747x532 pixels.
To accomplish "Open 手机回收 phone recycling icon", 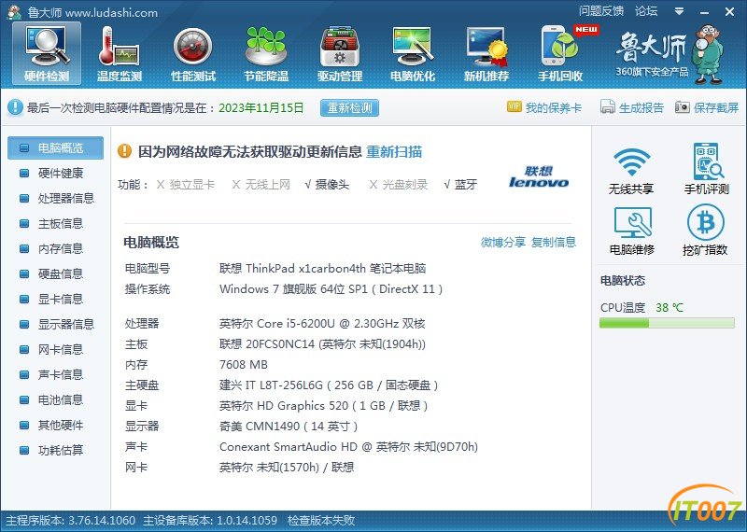I will tap(560, 53).
